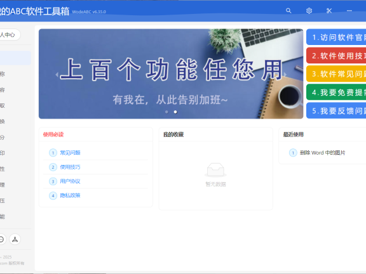
Task: Open the 用户协议 link
Action: tap(70, 181)
